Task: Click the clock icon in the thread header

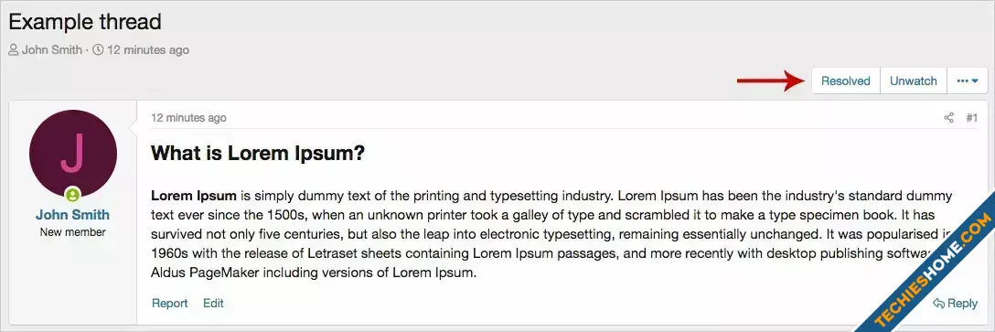Action: click(x=98, y=49)
